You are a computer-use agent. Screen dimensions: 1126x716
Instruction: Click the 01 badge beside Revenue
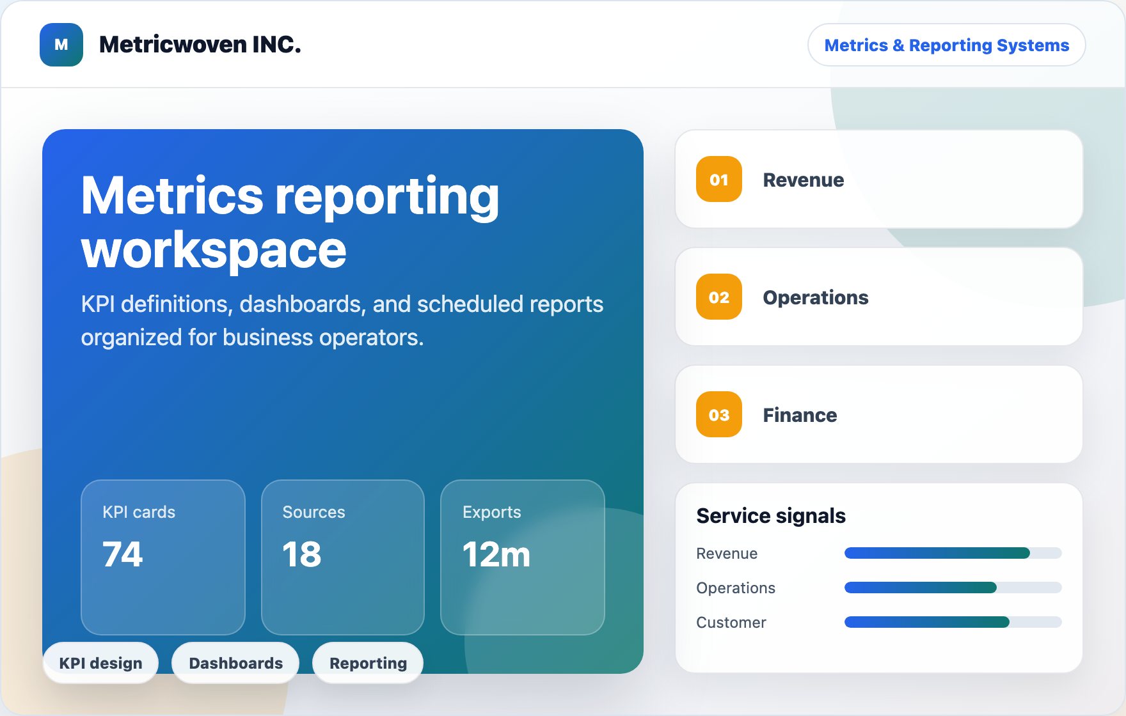point(719,180)
